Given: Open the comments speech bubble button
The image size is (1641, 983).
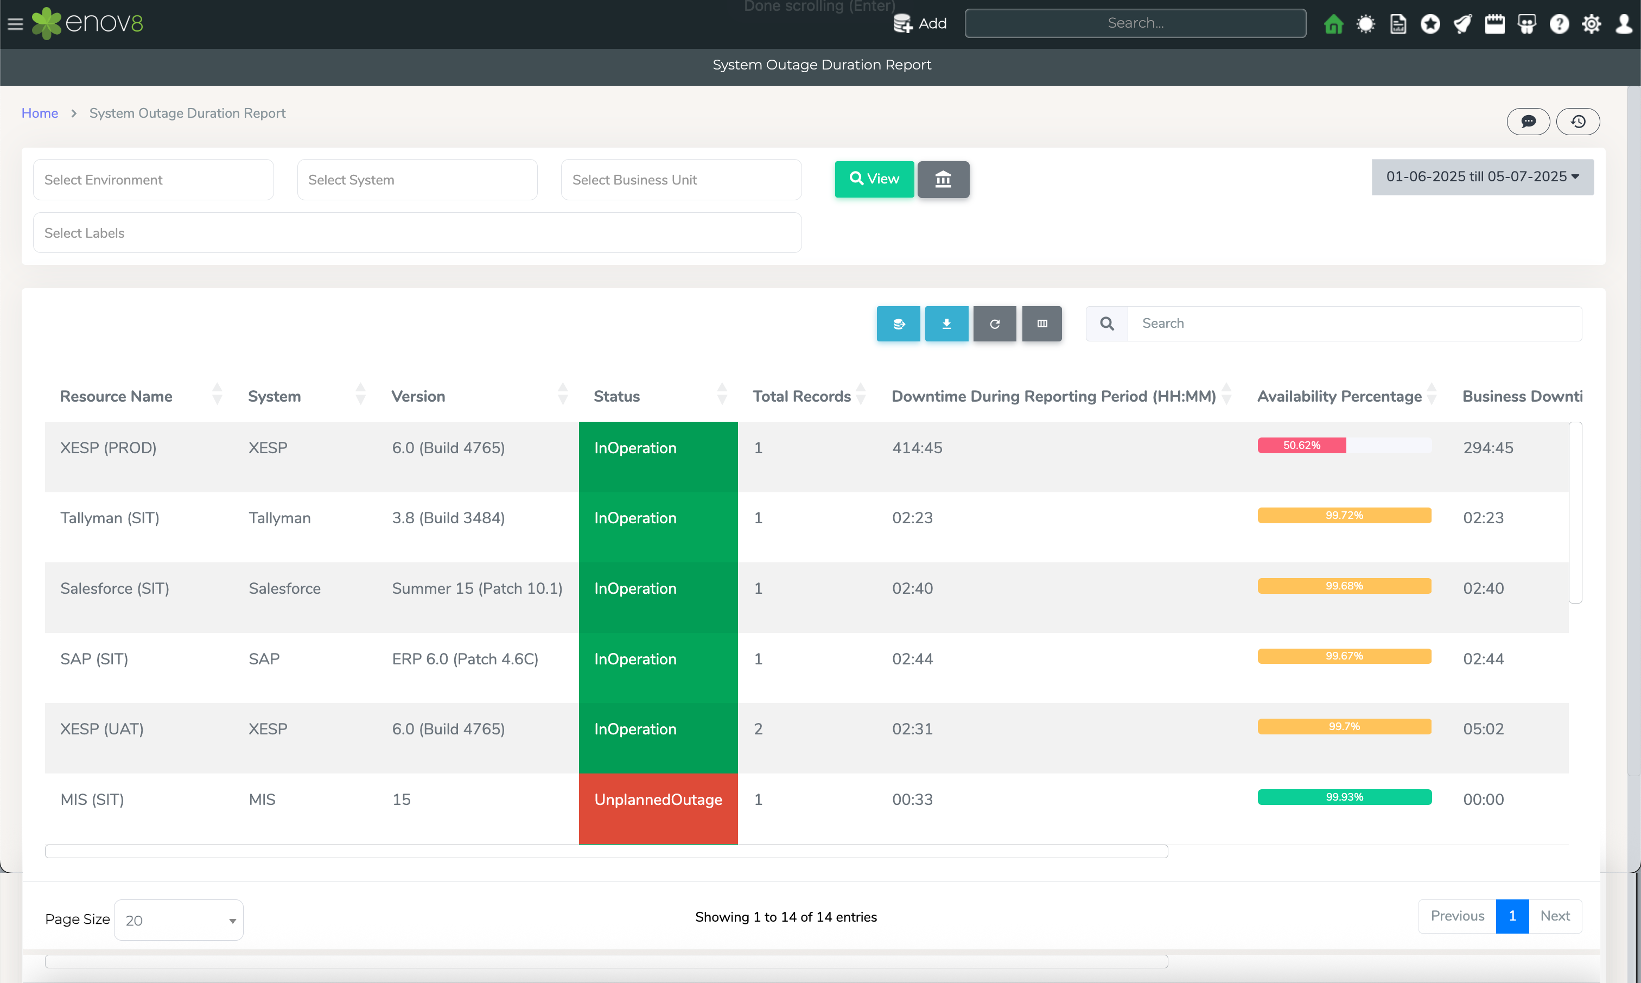Looking at the screenshot, I should click(x=1528, y=121).
